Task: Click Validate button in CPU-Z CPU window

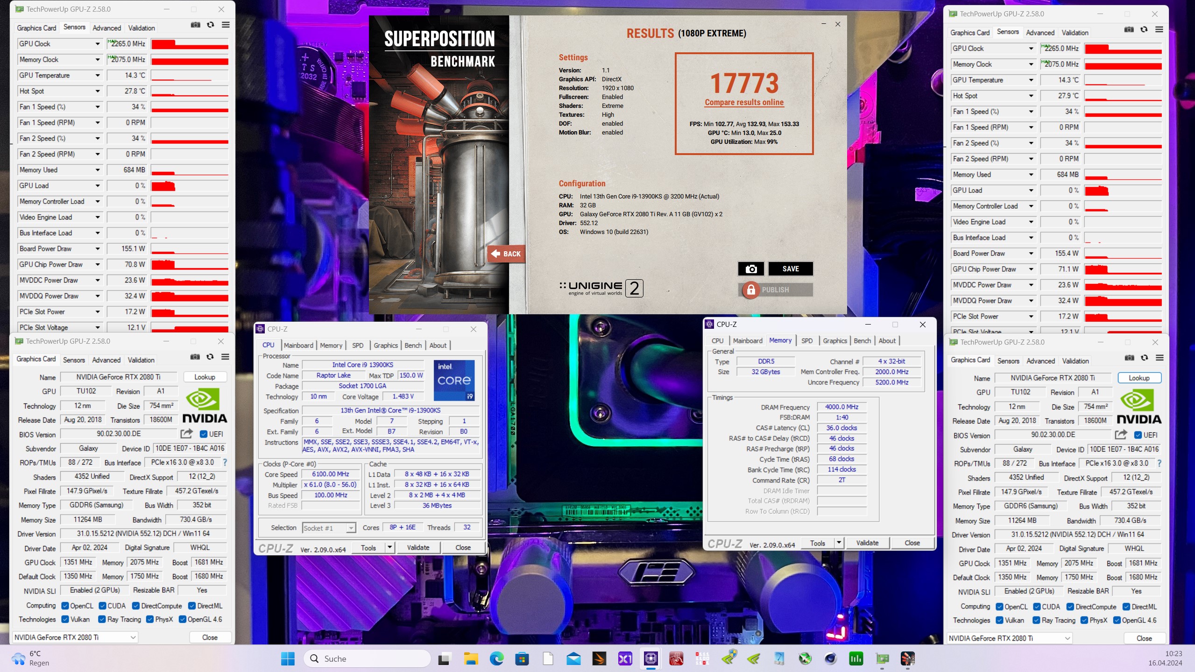Action: [x=418, y=547]
